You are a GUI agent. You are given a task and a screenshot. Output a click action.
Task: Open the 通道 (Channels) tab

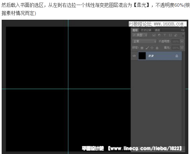coord(157,30)
